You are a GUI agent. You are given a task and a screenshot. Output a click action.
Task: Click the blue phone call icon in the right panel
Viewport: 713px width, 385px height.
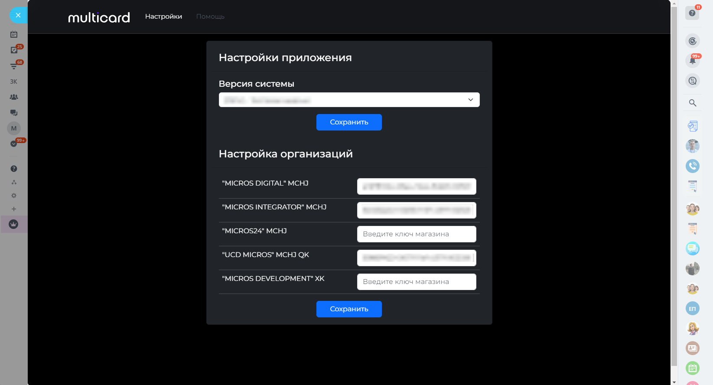(693, 166)
